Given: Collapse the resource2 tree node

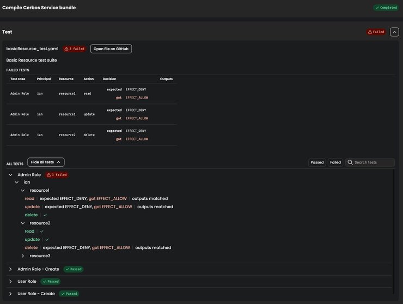Looking at the screenshot, I should [x=23, y=223].
